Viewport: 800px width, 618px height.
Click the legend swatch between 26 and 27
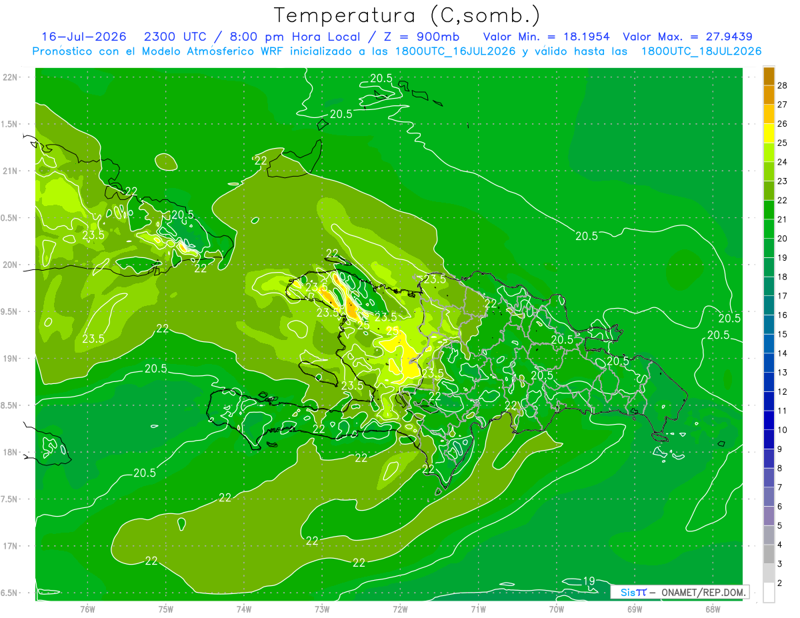point(769,114)
